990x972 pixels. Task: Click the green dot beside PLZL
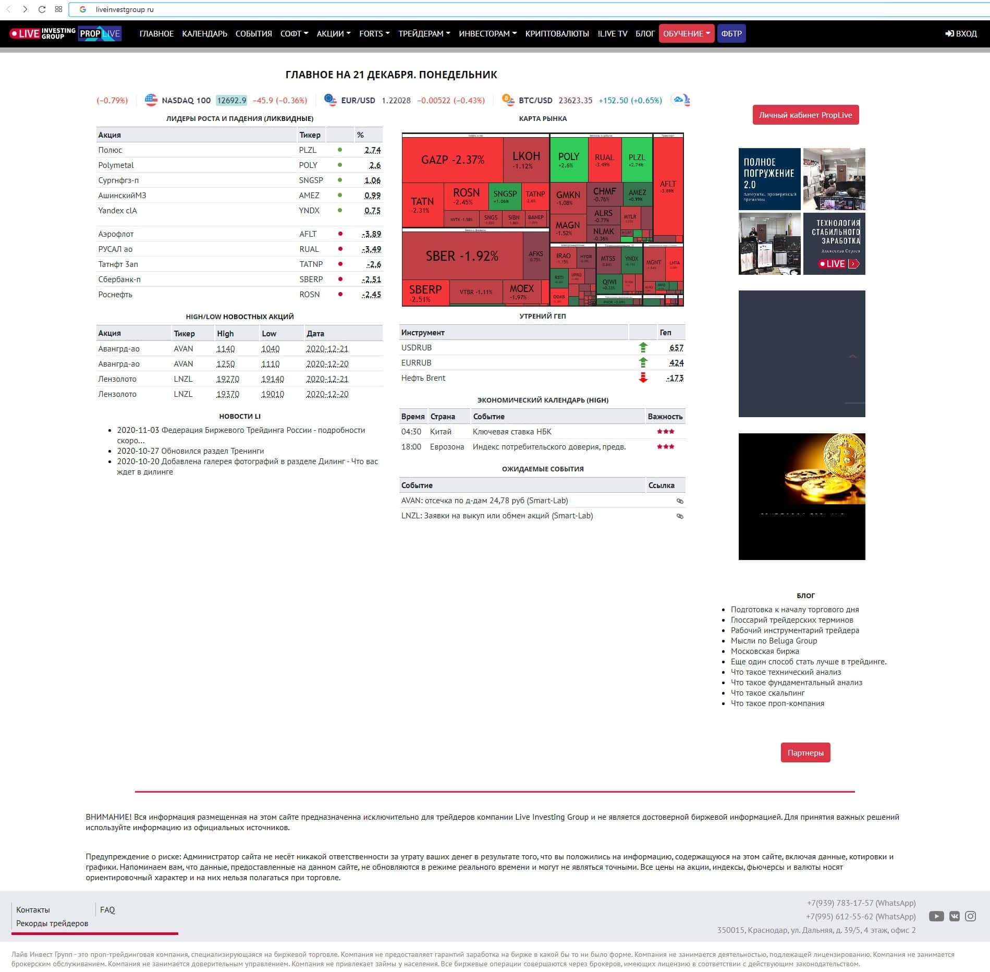coord(340,150)
